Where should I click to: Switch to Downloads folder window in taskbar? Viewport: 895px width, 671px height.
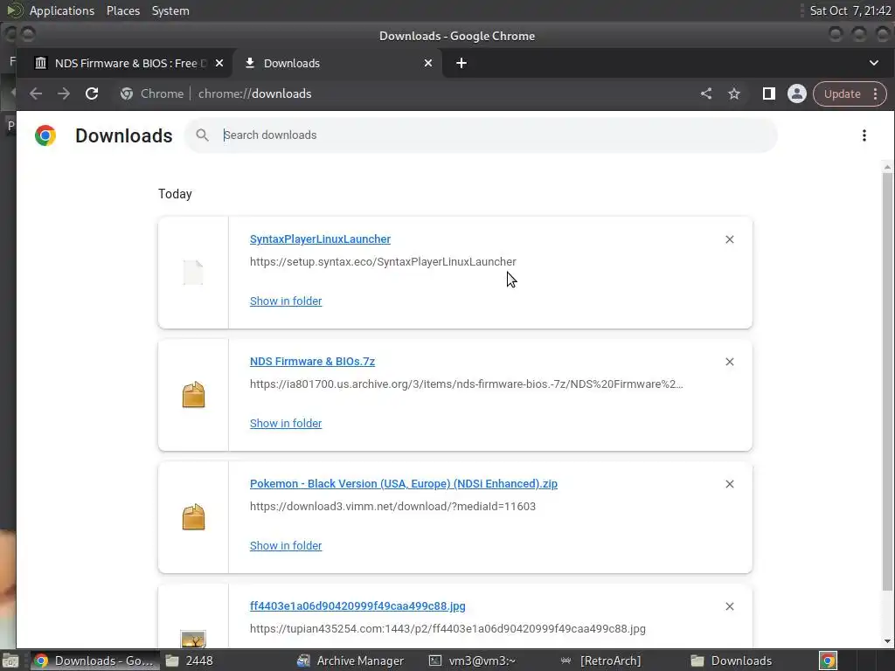click(x=732, y=661)
